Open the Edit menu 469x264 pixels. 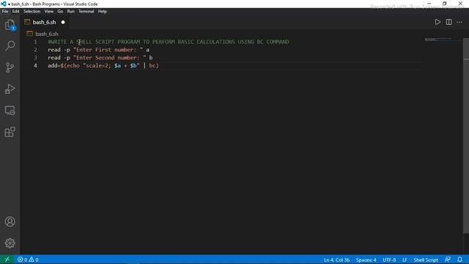(15, 12)
